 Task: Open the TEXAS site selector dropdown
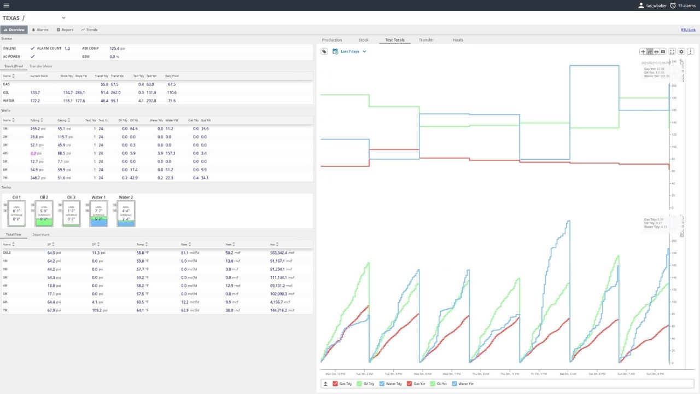click(x=63, y=18)
